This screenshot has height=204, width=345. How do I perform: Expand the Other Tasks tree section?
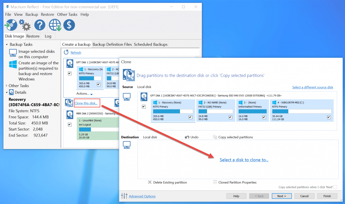coord(7,86)
